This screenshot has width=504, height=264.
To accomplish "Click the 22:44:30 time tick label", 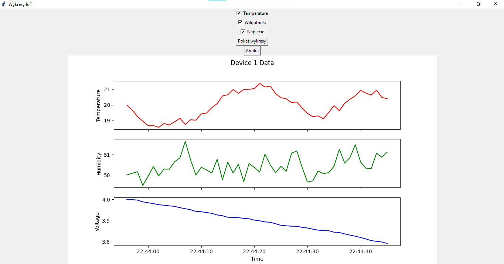I will click(307, 251).
